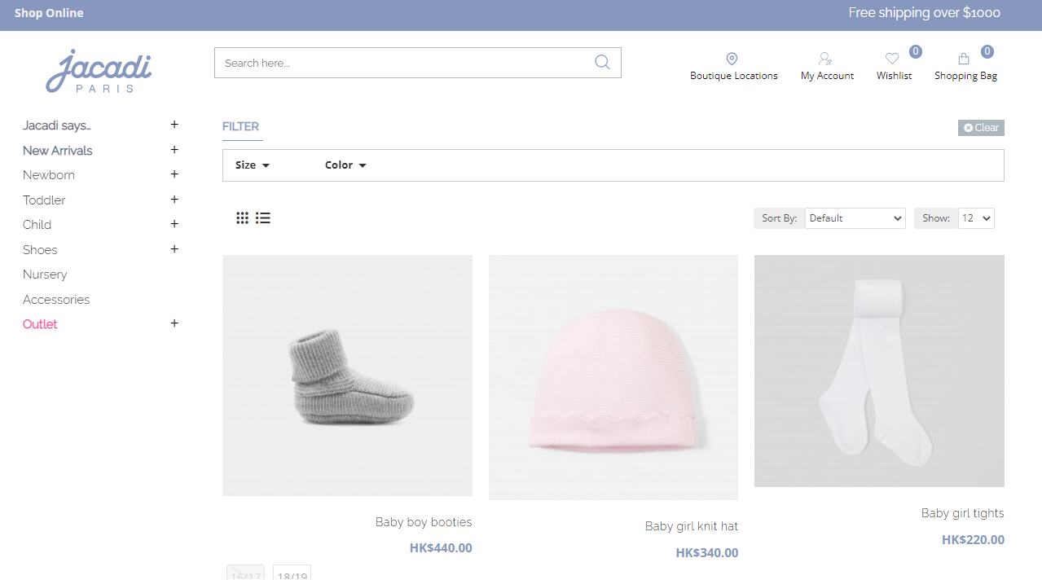
Task: Open the Baby girl knit hat product link
Action: (691, 525)
